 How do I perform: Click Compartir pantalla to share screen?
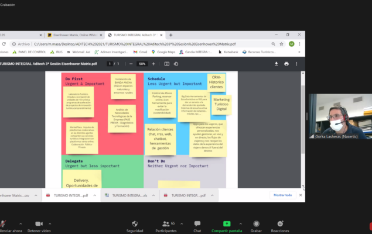[x=226, y=224]
